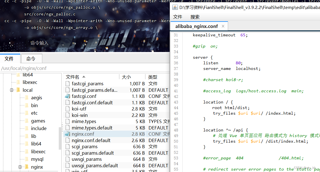Image resolution: width=320 pixels, height=172 pixels.
Task: Collapse the nginx folder tree node
Action: pos(20,167)
